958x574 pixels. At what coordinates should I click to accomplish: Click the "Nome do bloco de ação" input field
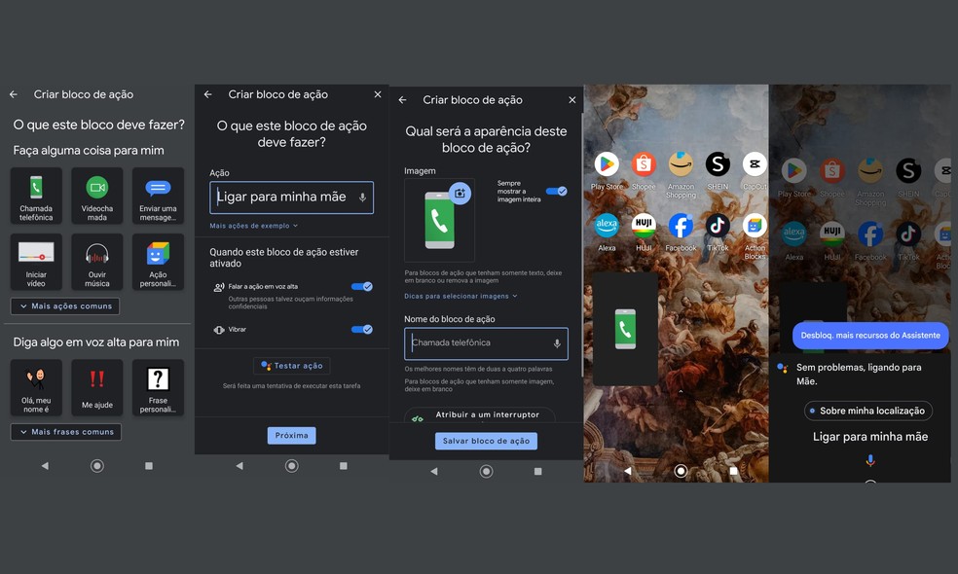(477, 342)
